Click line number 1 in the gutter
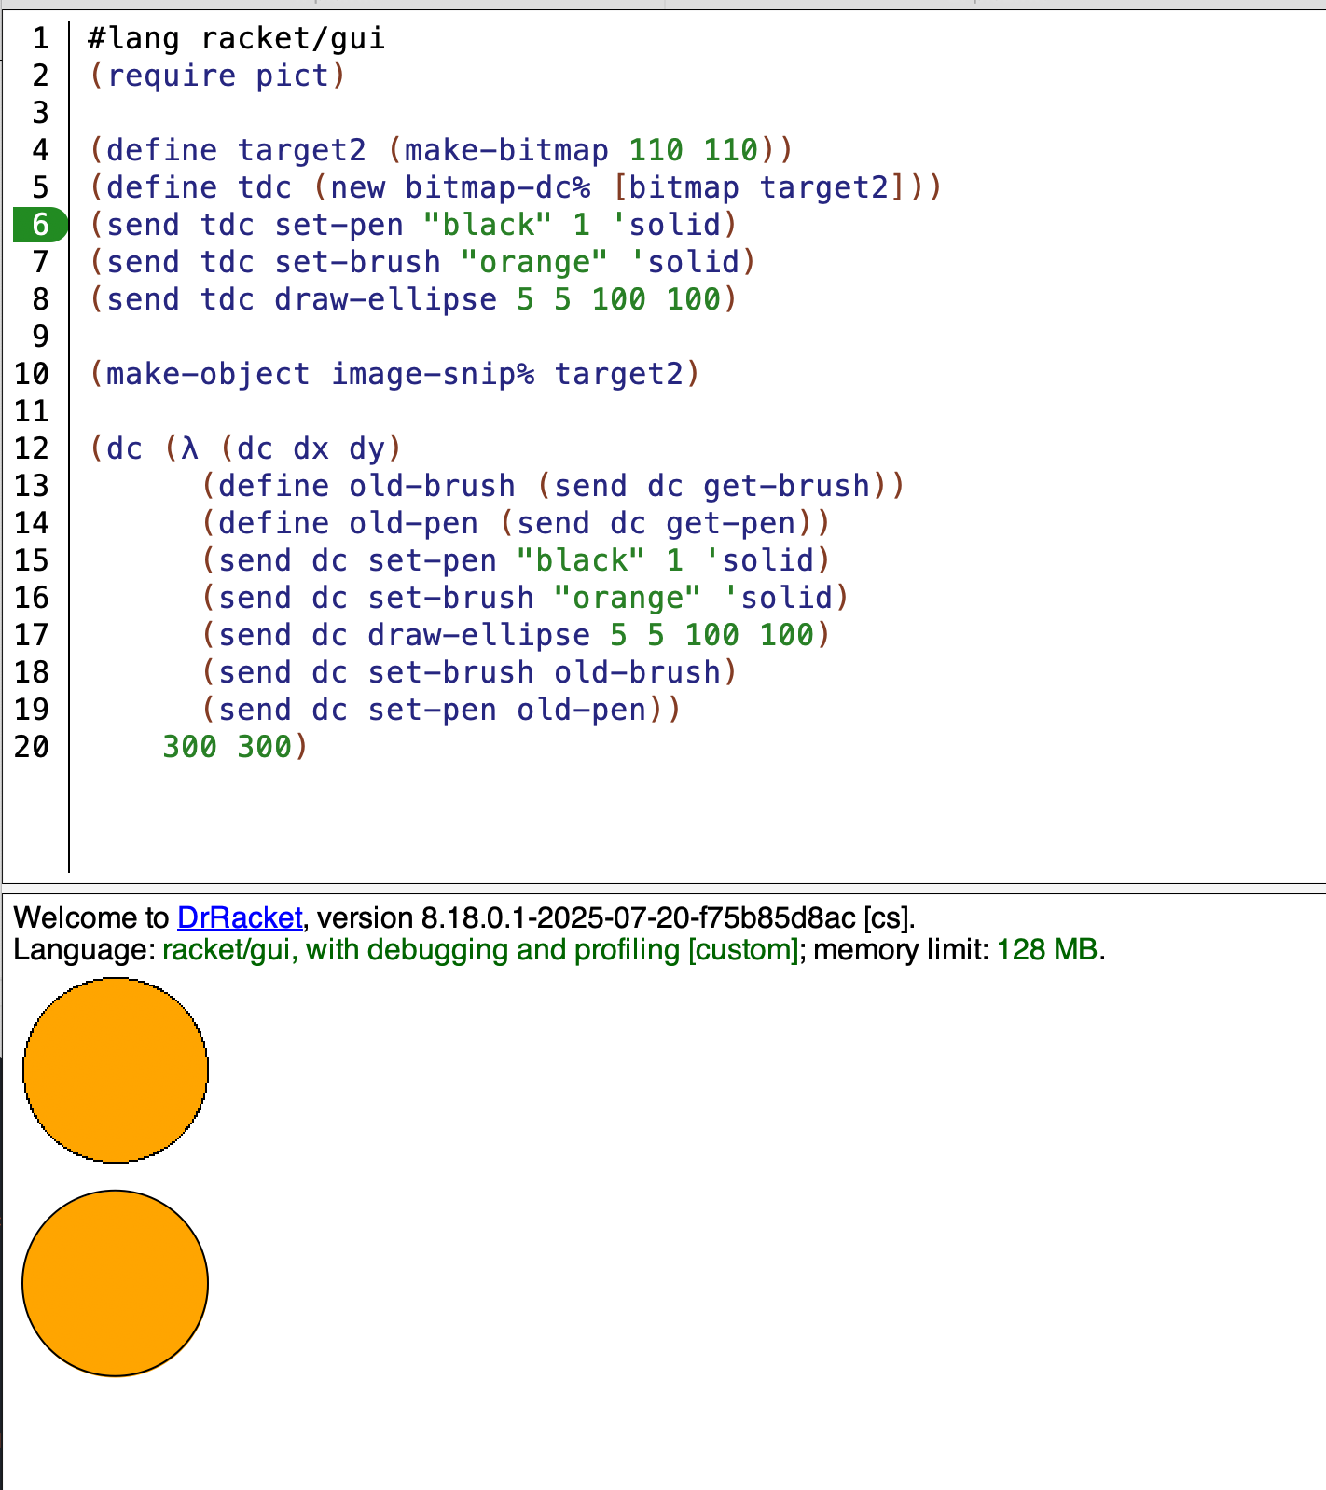1326x1490 pixels. 40,38
